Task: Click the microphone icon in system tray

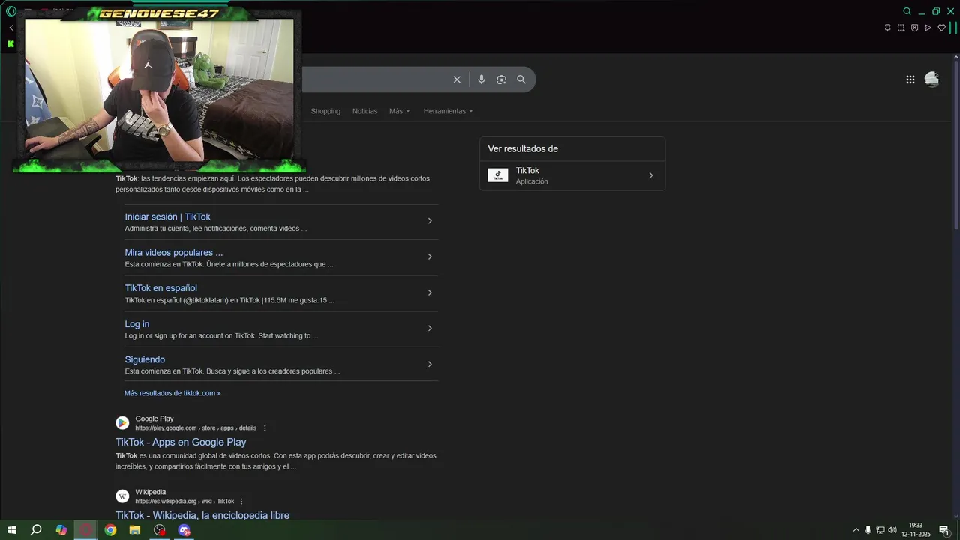Action: [868, 530]
